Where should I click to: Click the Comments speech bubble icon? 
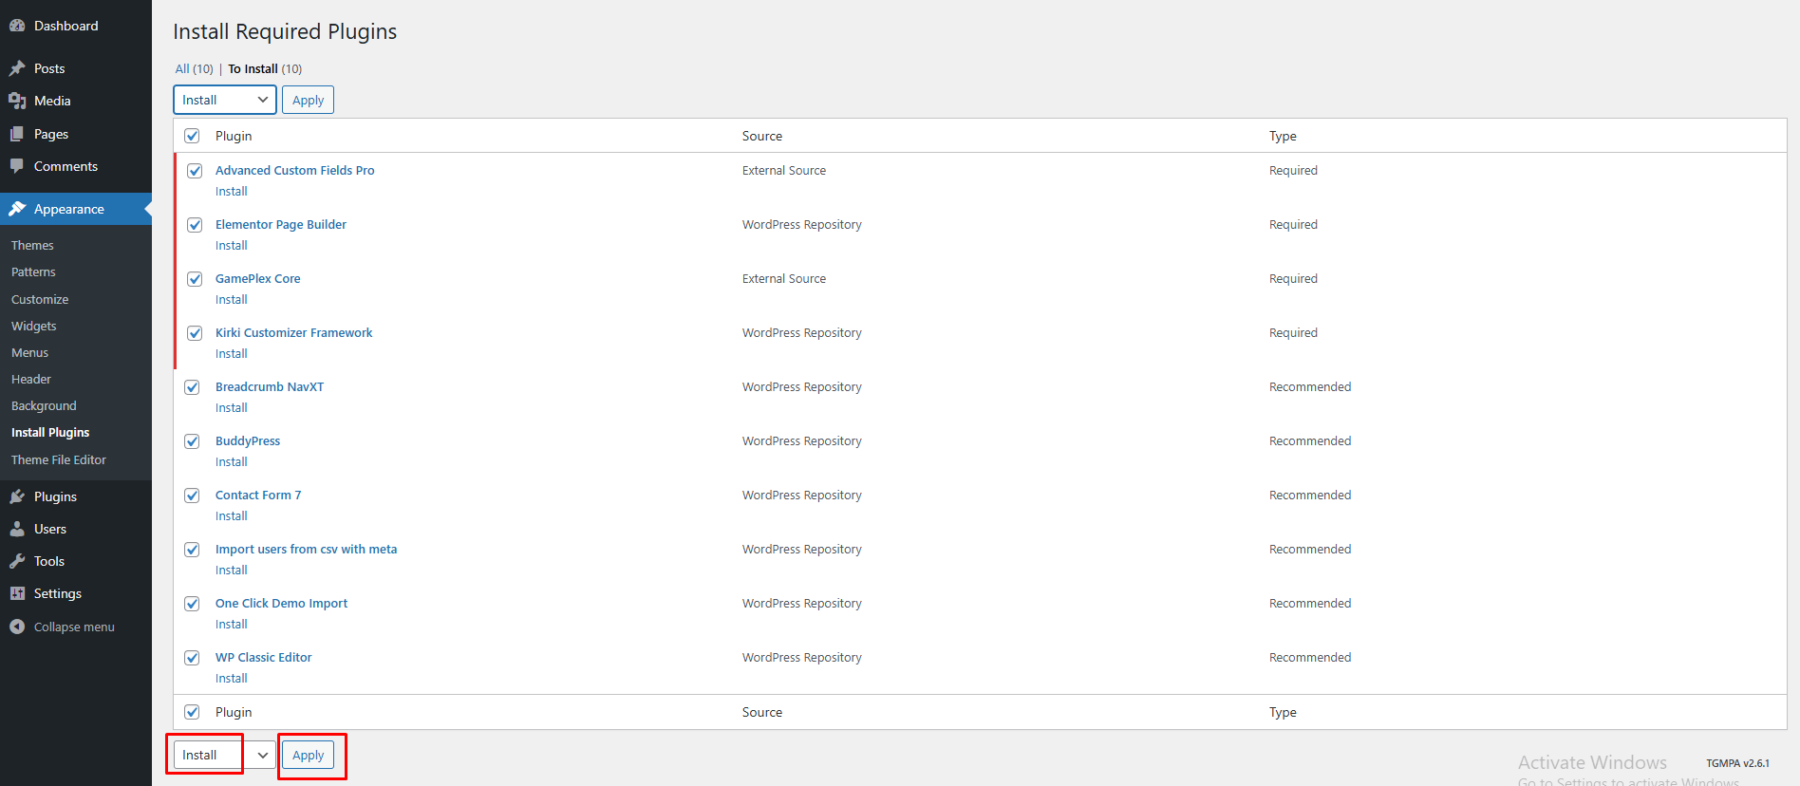(x=17, y=166)
